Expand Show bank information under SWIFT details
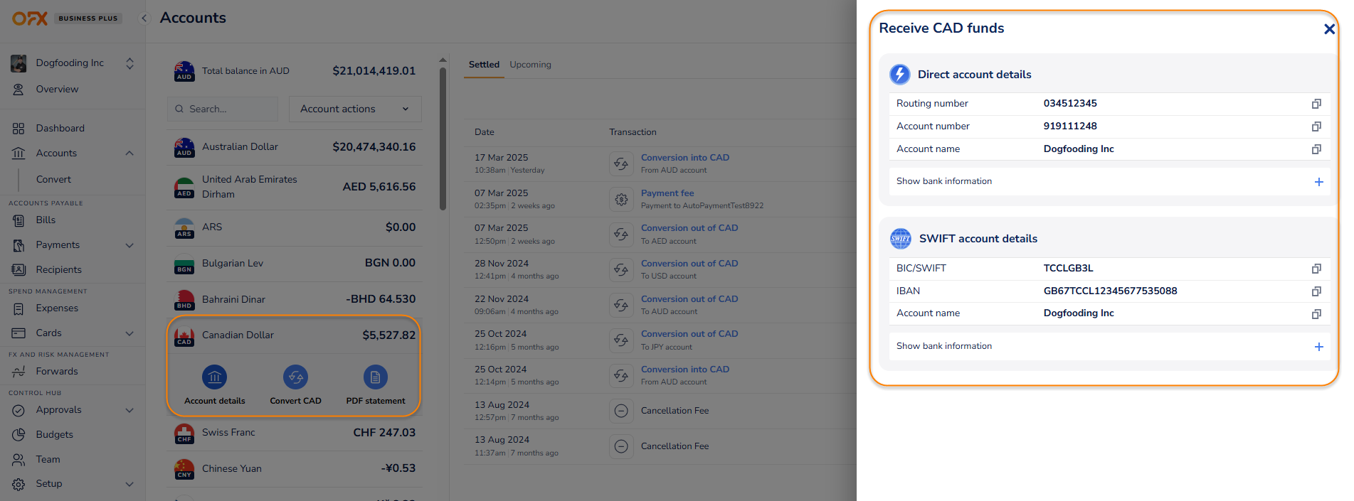 pyautogui.click(x=1318, y=347)
